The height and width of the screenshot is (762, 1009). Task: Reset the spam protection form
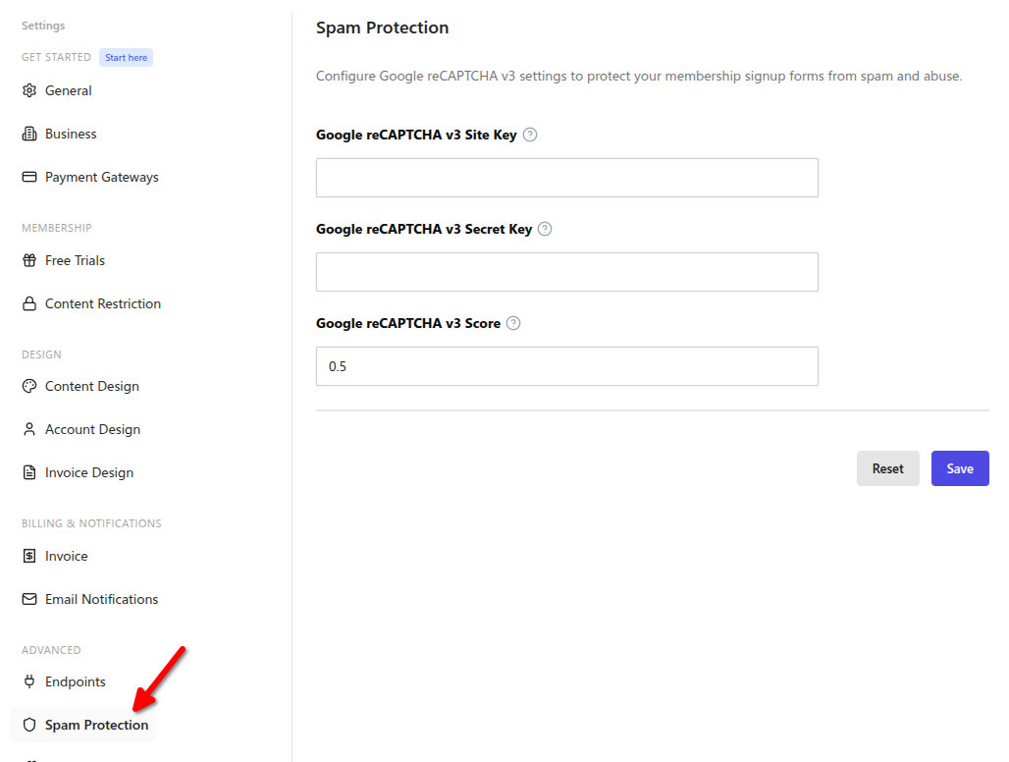point(887,468)
